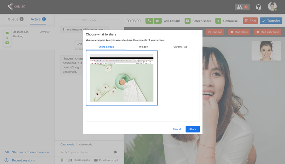The image size is (285, 164).
Task: Open the agent profile avatar
Action: 272,6
